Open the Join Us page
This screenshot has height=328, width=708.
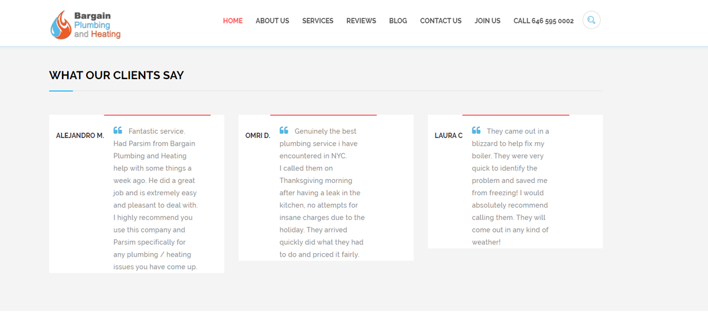pos(487,21)
